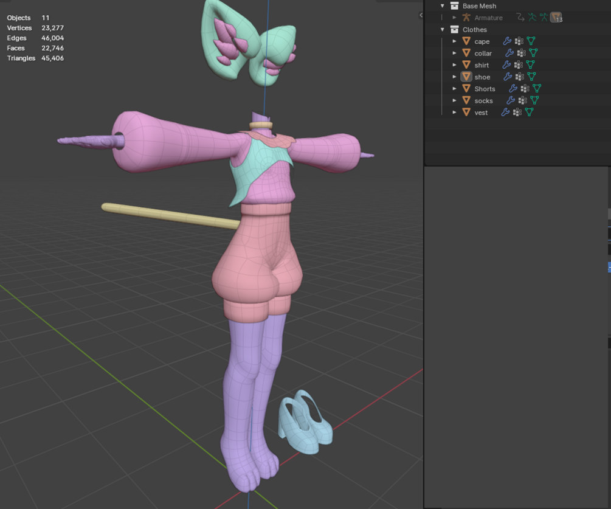Click green mesh data icon on shirt row
The image size is (611, 509).
[x=530, y=64]
